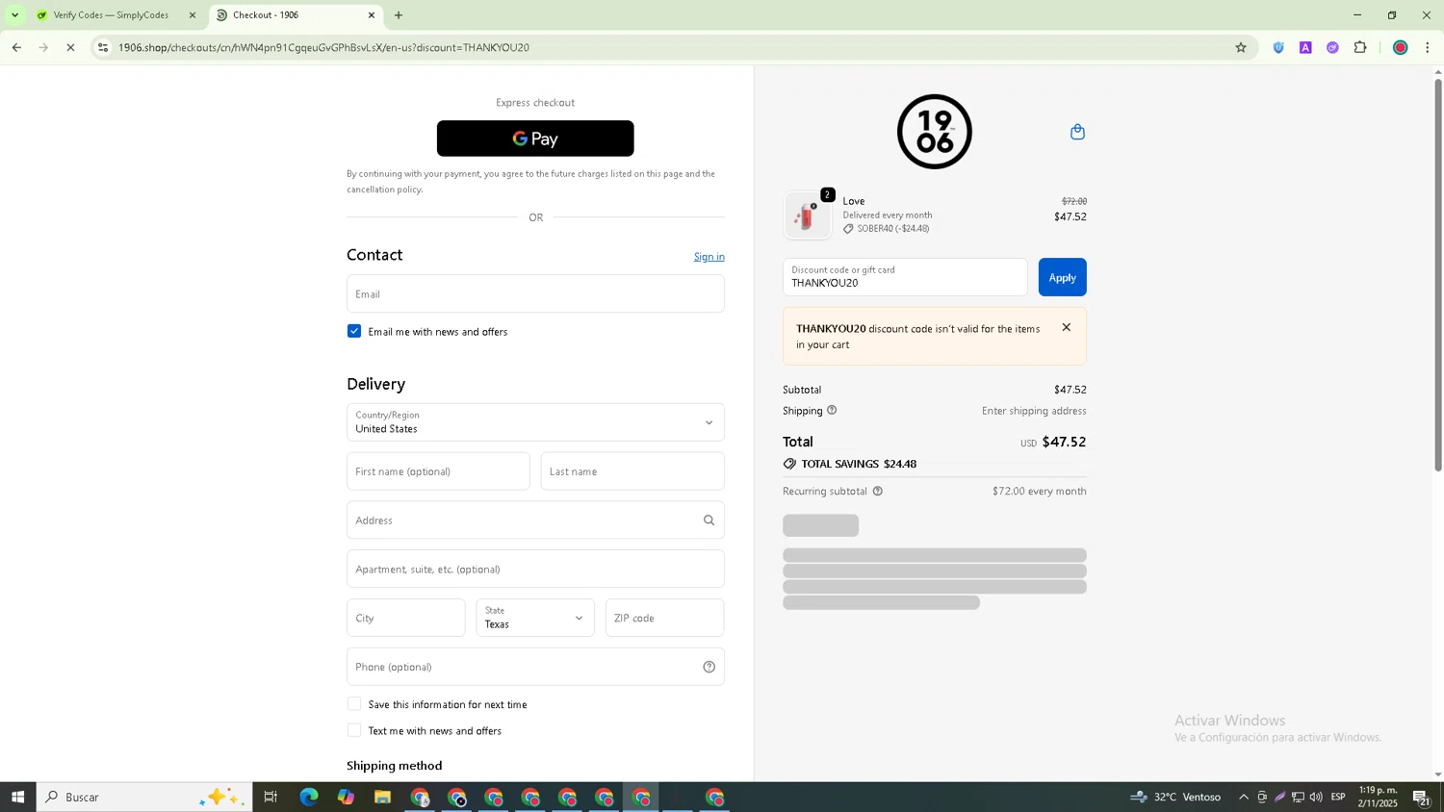Click the TOTAL SAVINGS $24.48 text
The image size is (1444, 812).
[x=859, y=464]
